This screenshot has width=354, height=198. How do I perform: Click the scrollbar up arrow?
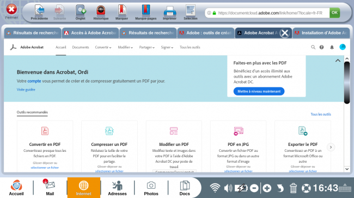(347, 59)
